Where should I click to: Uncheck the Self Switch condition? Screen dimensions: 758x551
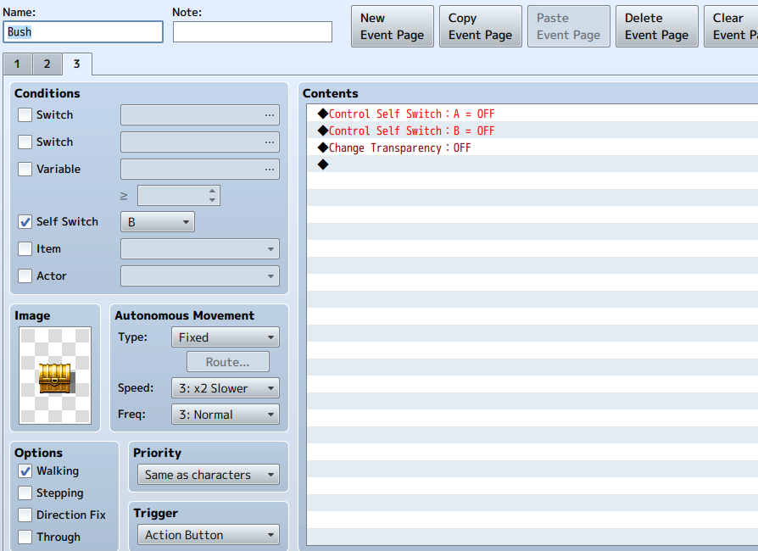(x=25, y=222)
